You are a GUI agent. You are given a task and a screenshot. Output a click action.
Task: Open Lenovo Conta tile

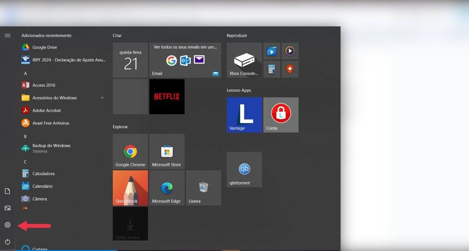pos(281,115)
